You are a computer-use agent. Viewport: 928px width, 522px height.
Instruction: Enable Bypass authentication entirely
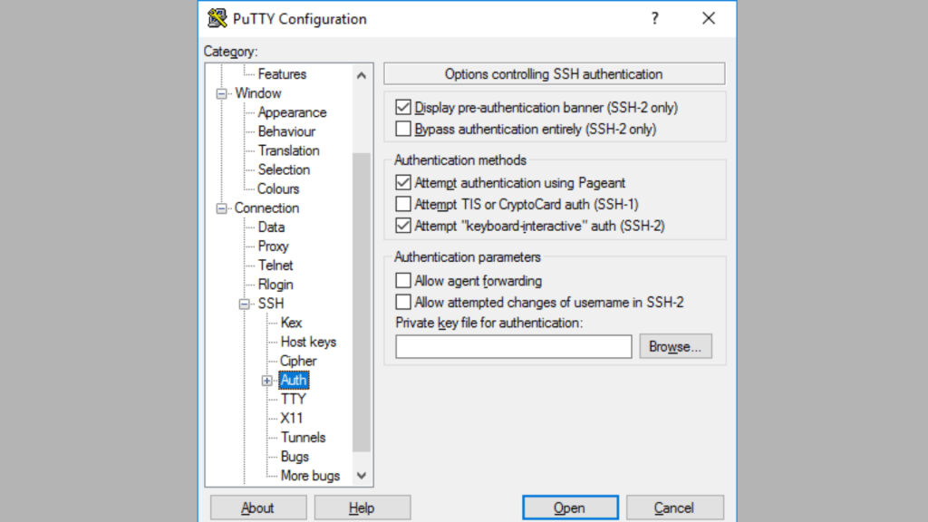[403, 128]
